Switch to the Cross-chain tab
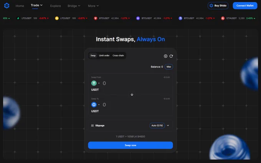Image resolution: width=261 pixels, height=163 pixels. coord(118,56)
